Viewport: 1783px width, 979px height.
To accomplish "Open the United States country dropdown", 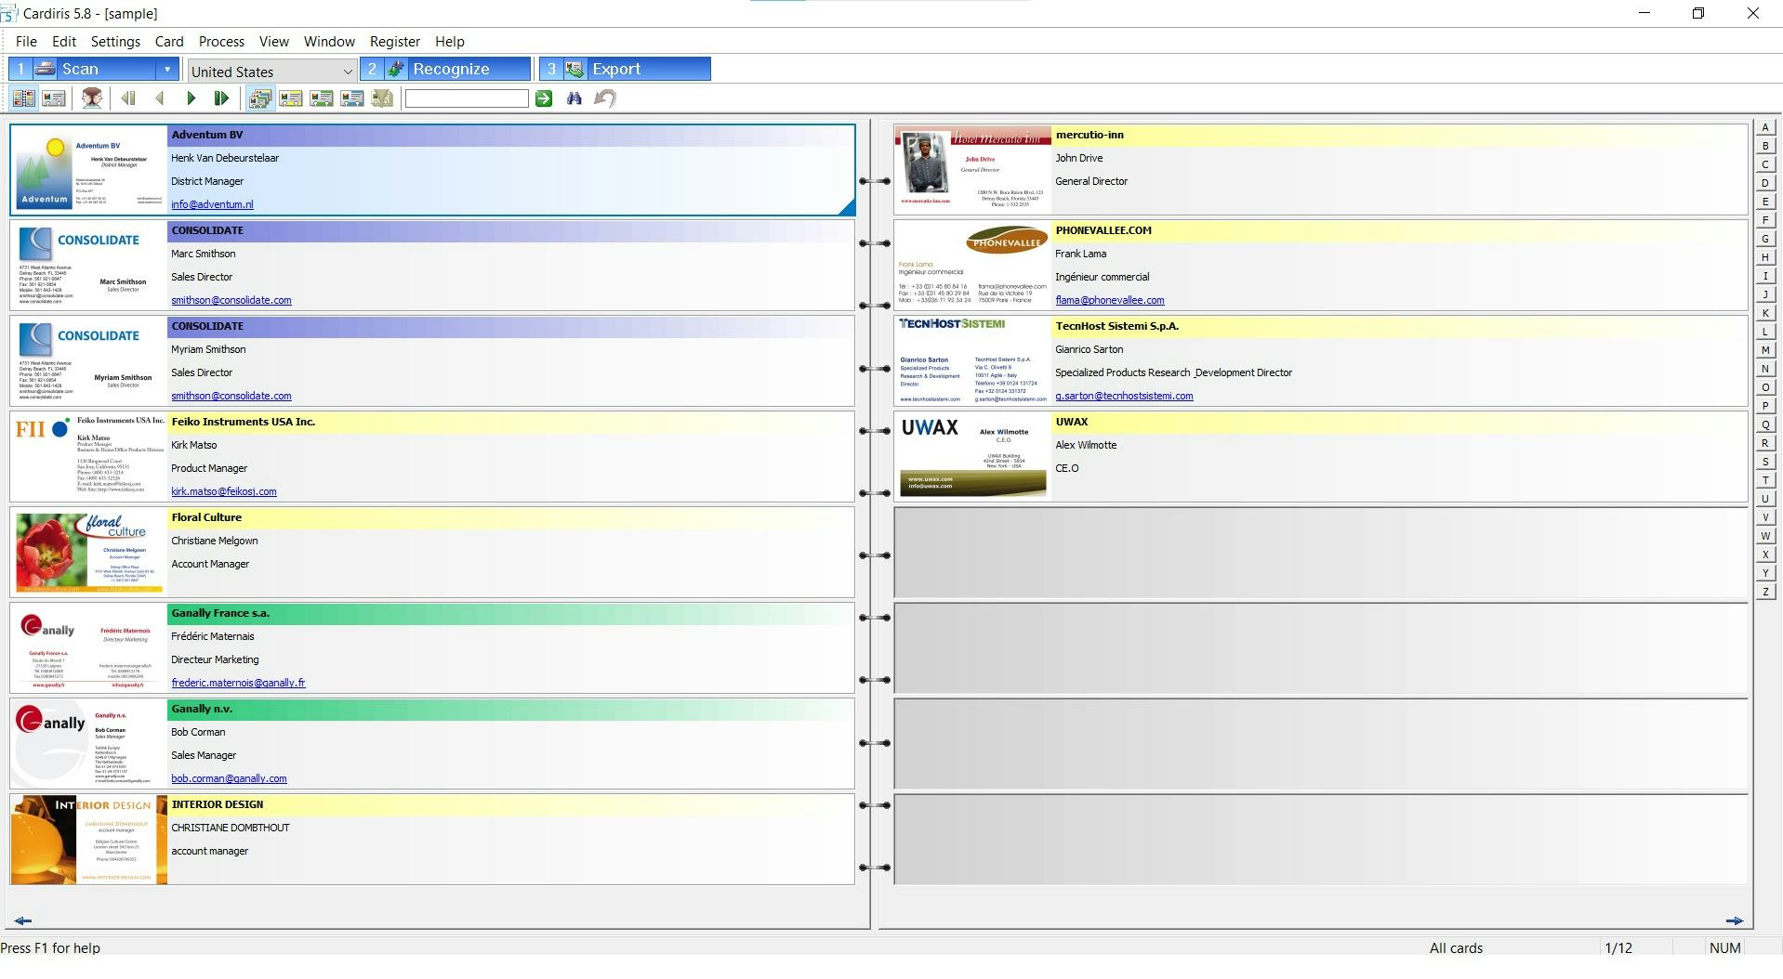I will point(271,72).
